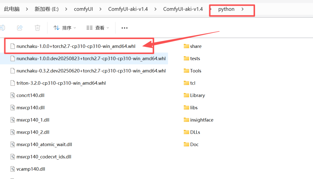This screenshot has width=313, height=179.
Task: Click the Delete trash can icon
Action: [37, 28]
